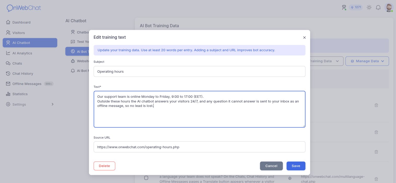Image resolution: width=396 pixels, height=183 pixels.
Task: Click the AI Analytics chart icon
Action: [x=8, y=53]
